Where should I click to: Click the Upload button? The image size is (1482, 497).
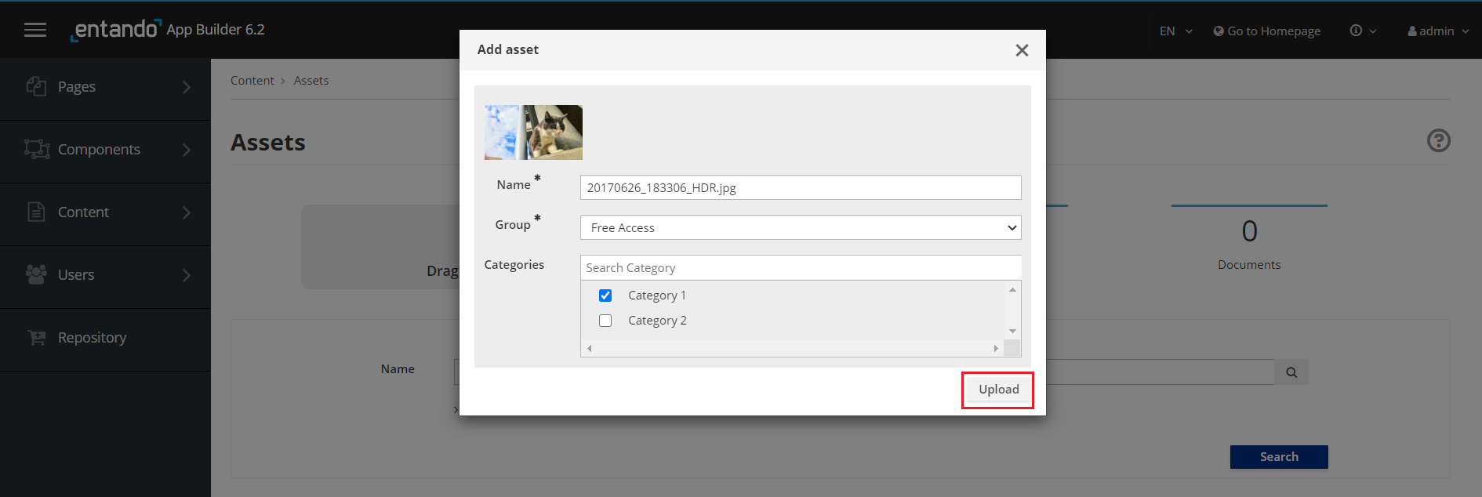point(998,390)
